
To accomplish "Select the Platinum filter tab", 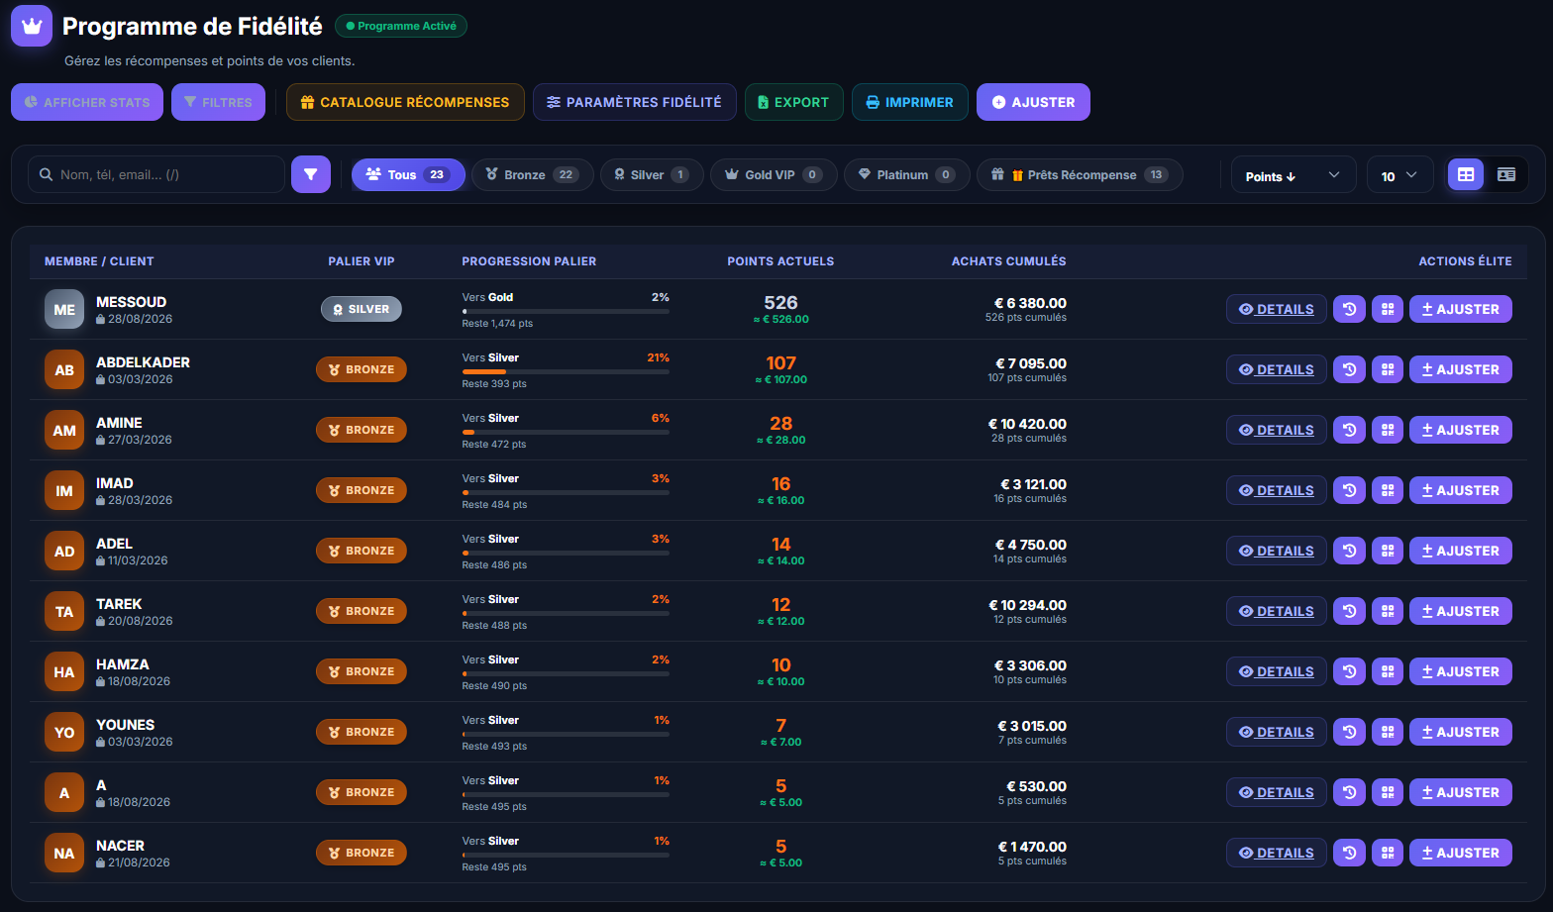I will (906, 174).
